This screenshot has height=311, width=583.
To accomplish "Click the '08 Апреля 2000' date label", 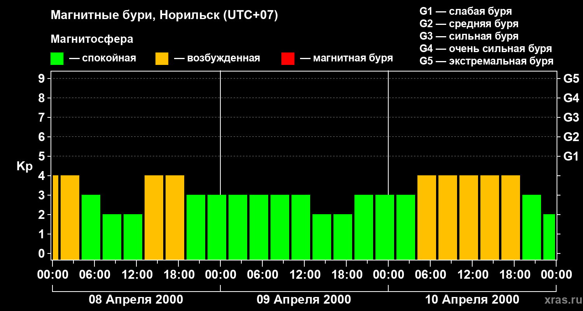I will click(x=136, y=300).
